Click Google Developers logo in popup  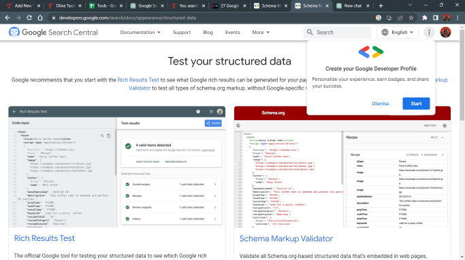(x=370, y=52)
